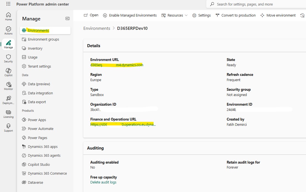Open Support in the left rail
306x192 pixels.
(x=8, y=128)
